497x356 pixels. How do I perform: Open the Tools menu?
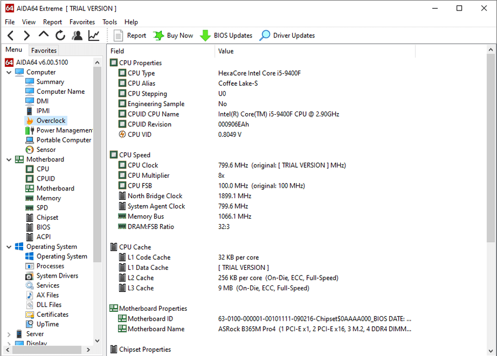[109, 22]
